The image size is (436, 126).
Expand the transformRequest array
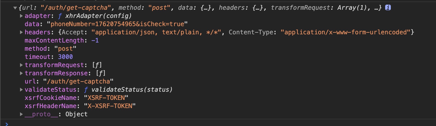pos(21,65)
